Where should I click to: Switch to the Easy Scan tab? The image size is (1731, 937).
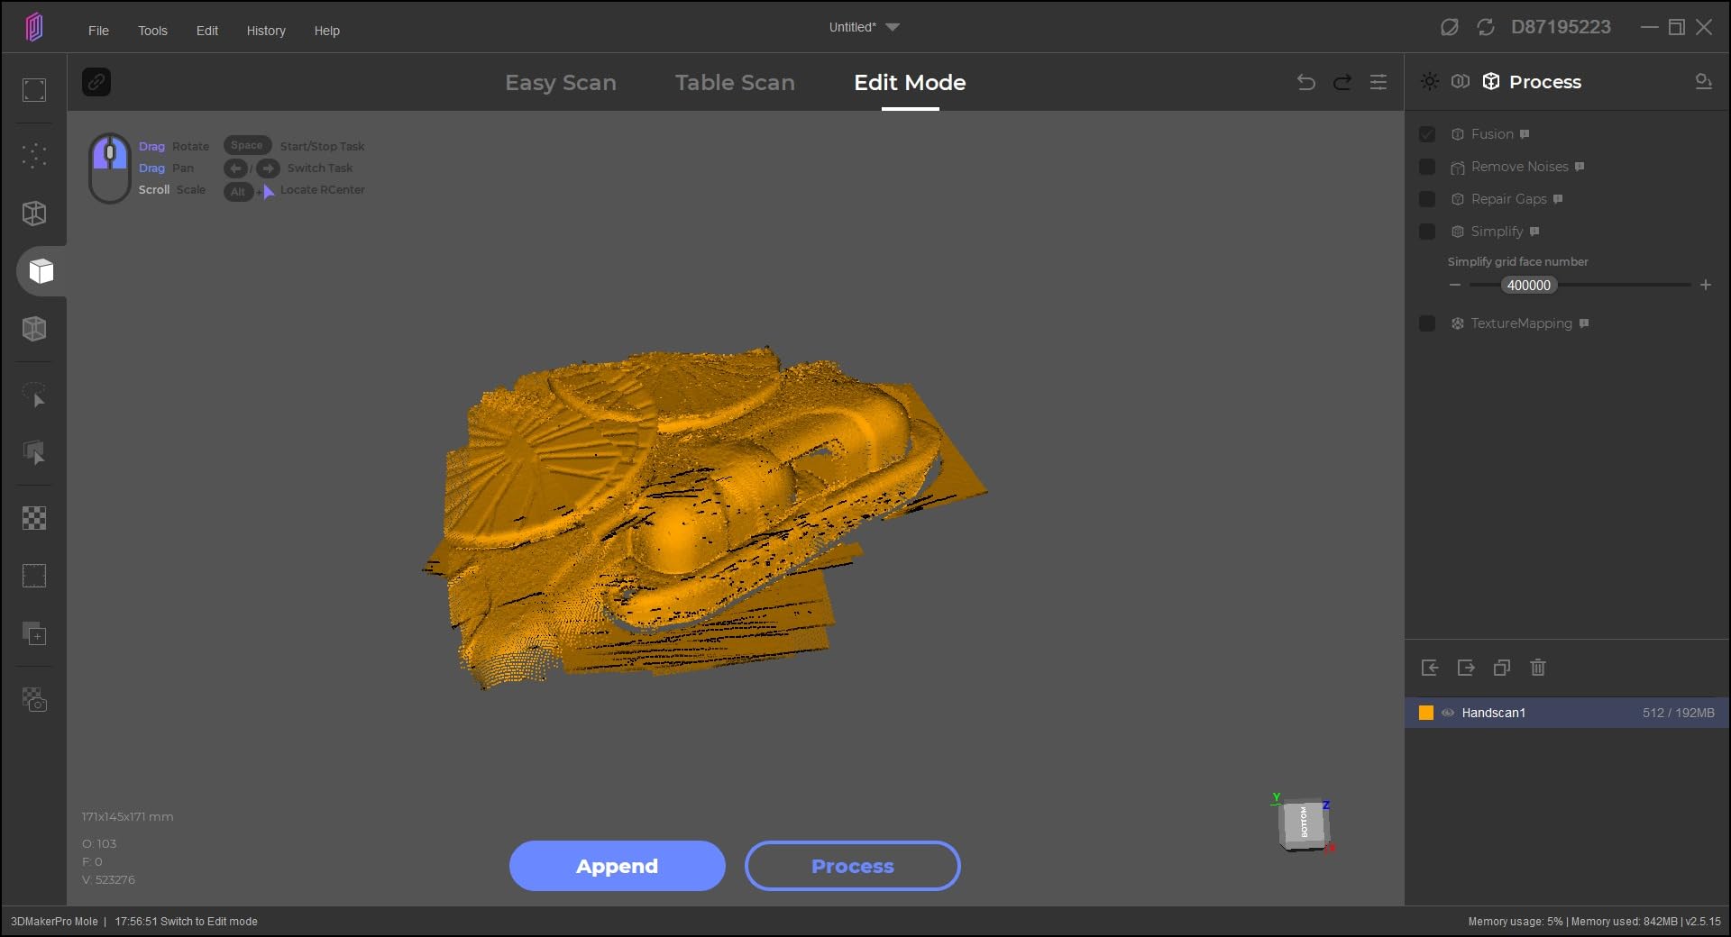point(561,83)
